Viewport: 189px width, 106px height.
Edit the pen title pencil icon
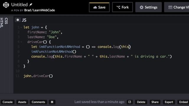point(31,5)
